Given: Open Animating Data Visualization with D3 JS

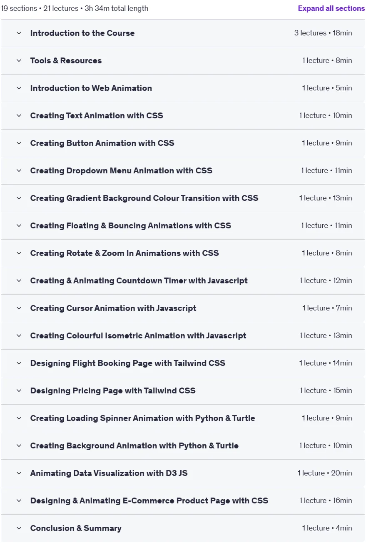Looking at the screenshot, I should [x=183, y=473].
